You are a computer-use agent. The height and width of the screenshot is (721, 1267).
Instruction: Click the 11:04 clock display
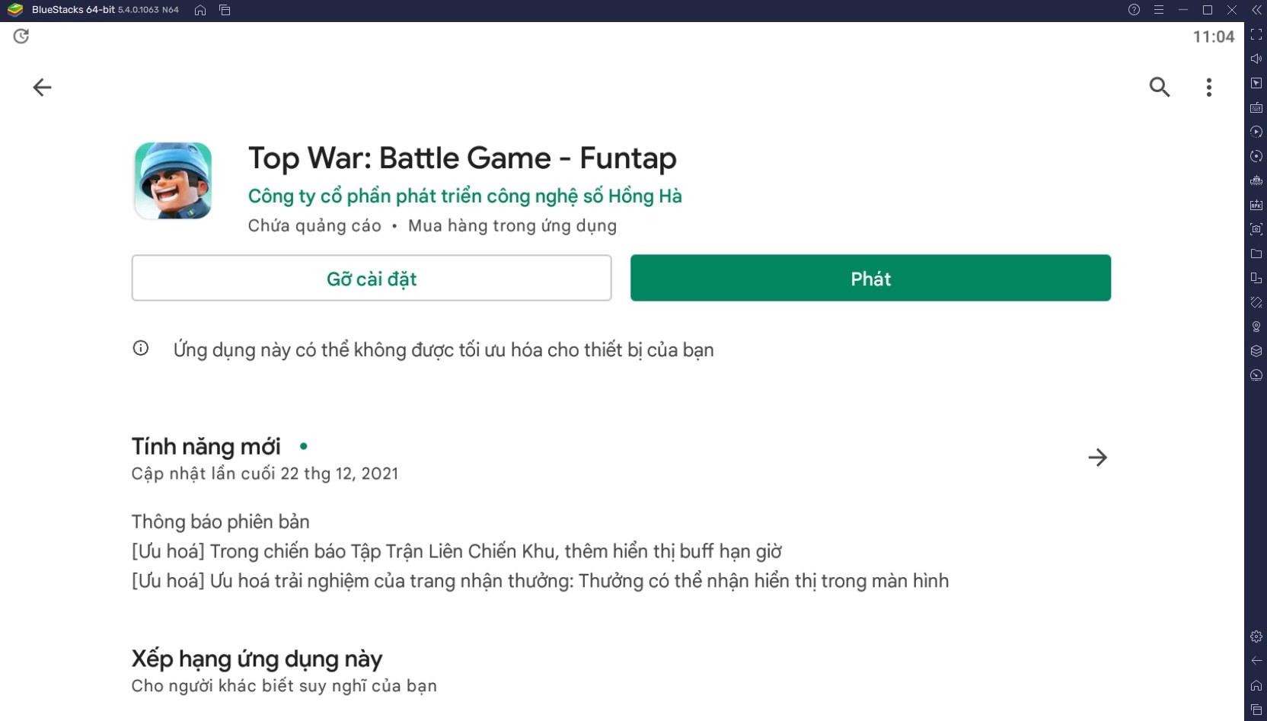point(1214,37)
